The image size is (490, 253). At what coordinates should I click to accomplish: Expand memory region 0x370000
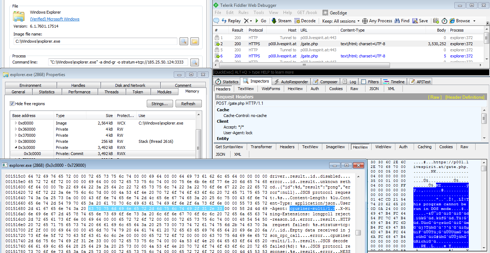(x=15, y=135)
